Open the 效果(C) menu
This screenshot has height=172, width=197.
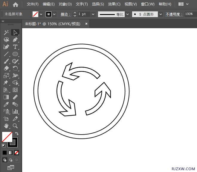(114, 4)
